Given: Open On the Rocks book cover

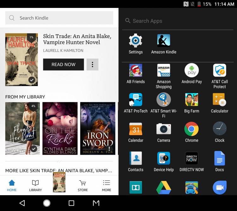Looking at the screenshot, I should 60,128.
